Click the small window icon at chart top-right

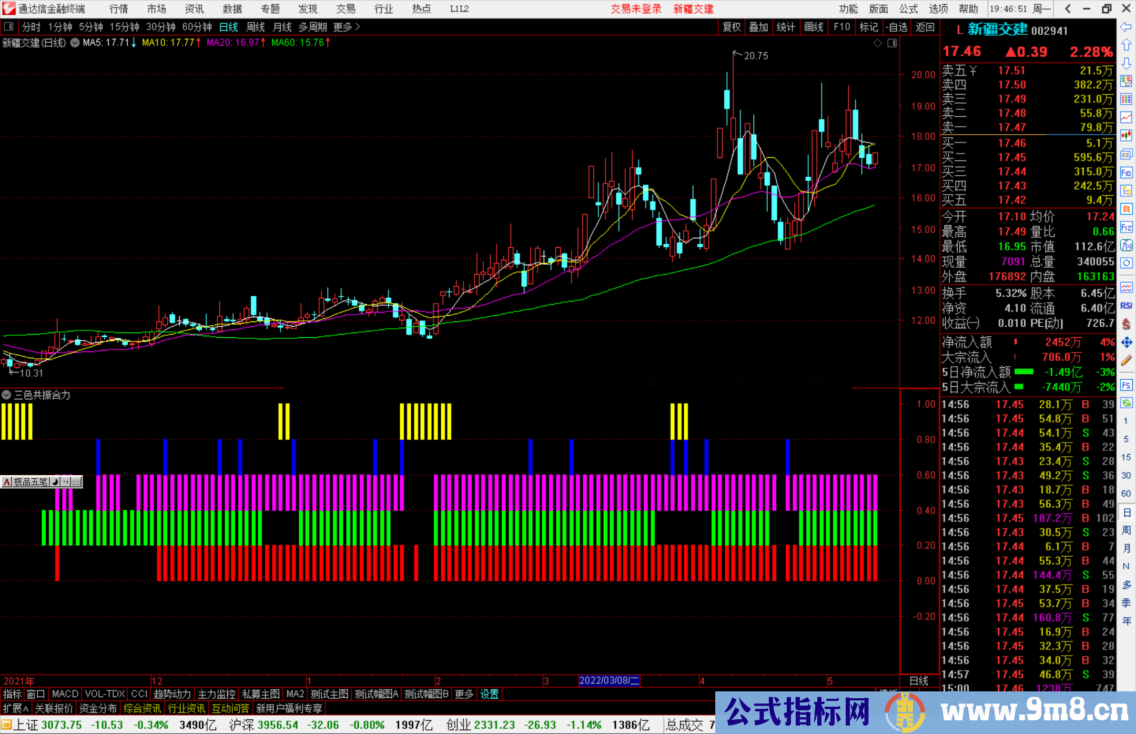click(x=892, y=43)
